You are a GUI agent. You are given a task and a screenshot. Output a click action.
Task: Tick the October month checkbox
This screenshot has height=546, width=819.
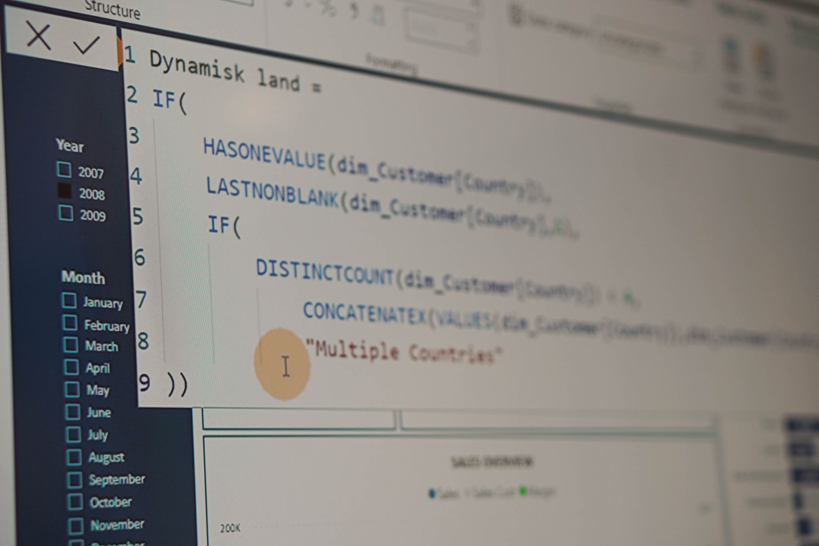point(76,502)
